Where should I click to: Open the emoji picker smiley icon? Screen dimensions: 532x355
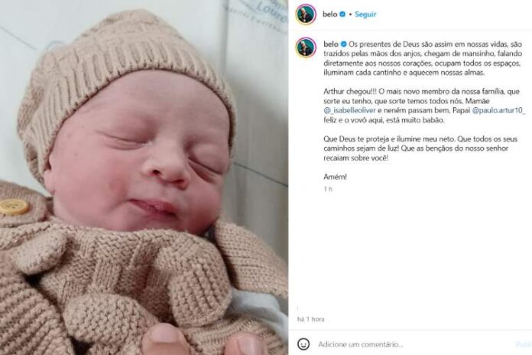tap(303, 344)
